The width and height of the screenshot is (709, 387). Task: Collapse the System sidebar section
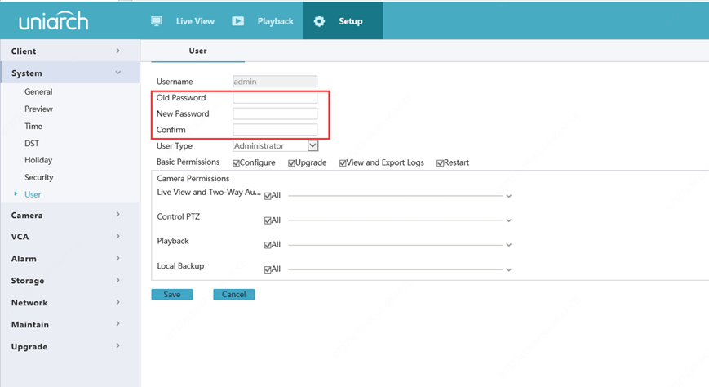click(x=117, y=73)
